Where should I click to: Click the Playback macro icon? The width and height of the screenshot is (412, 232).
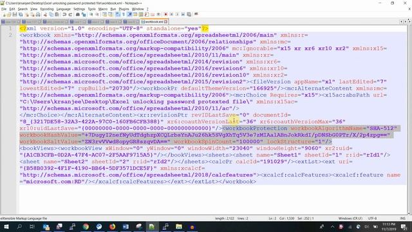click(x=177, y=14)
